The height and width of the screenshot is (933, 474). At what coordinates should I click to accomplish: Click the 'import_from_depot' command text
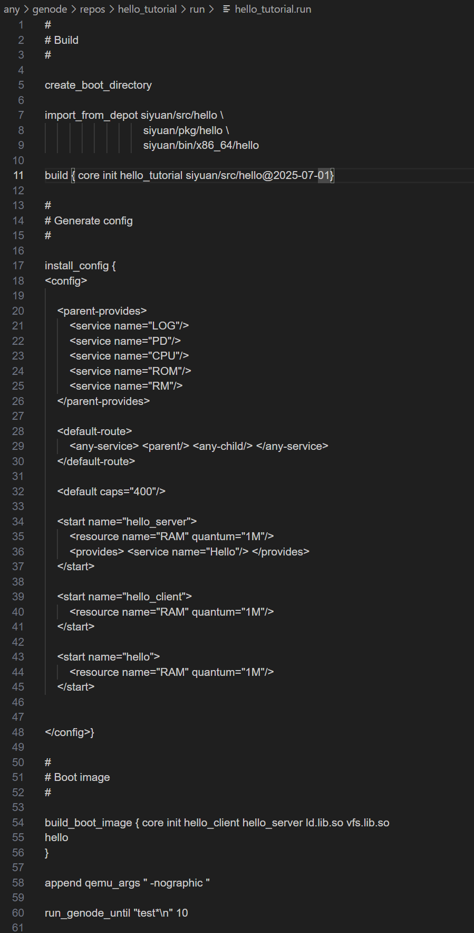[91, 115]
